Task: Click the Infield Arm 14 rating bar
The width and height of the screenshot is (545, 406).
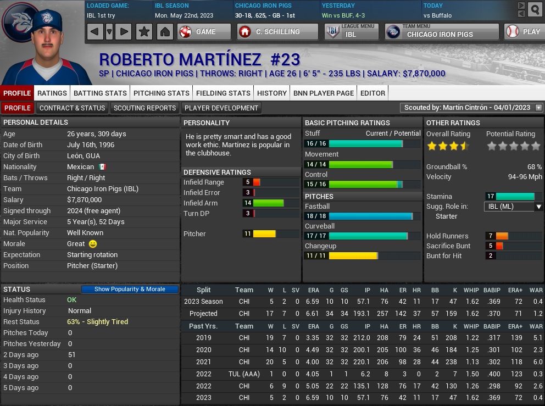Action: click(271, 203)
